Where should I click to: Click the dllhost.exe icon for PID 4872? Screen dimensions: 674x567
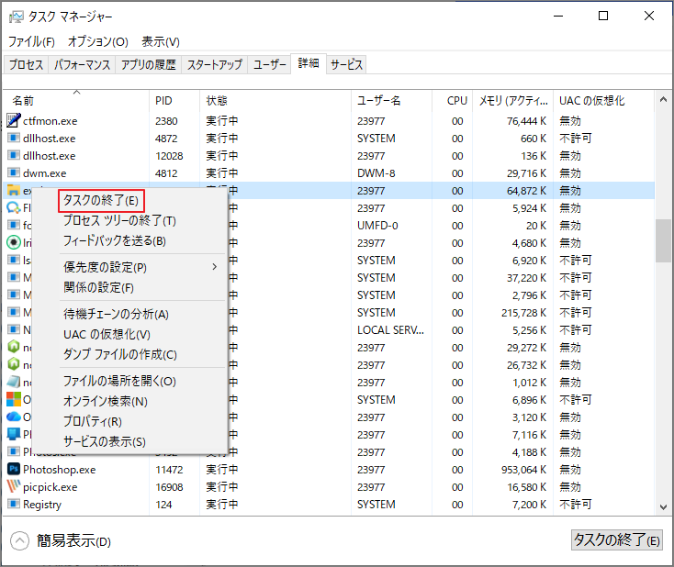14,138
